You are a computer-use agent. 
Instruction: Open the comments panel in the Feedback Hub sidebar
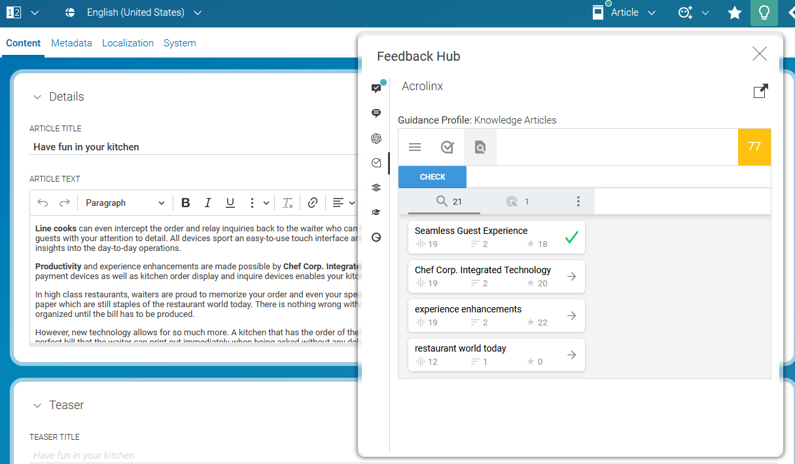[376, 113]
